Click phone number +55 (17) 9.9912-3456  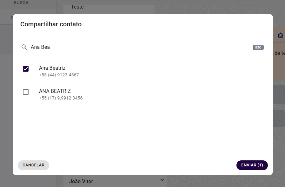click(60, 98)
